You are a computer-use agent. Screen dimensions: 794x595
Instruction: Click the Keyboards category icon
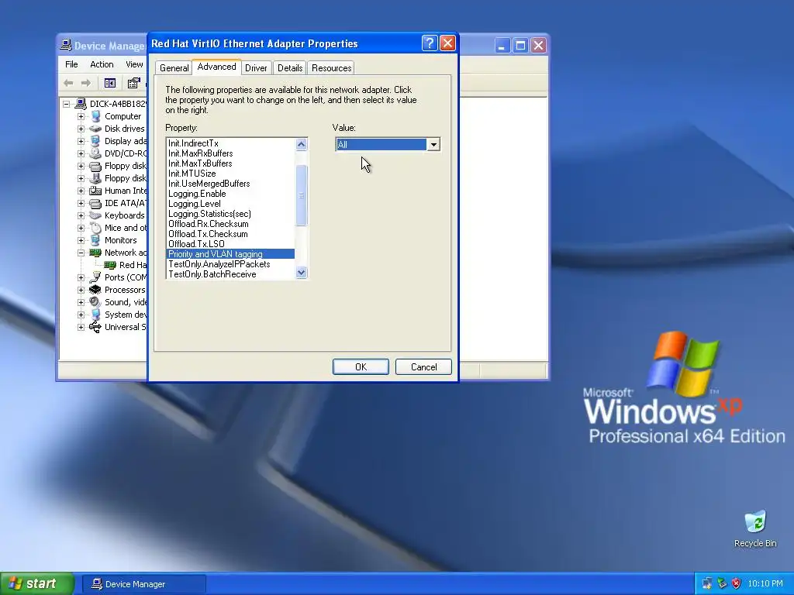(x=95, y=215)
